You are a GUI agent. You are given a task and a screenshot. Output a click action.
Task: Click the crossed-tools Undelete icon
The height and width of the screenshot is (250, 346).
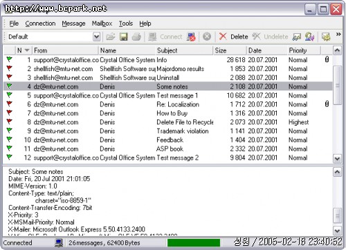coord(256,37)
